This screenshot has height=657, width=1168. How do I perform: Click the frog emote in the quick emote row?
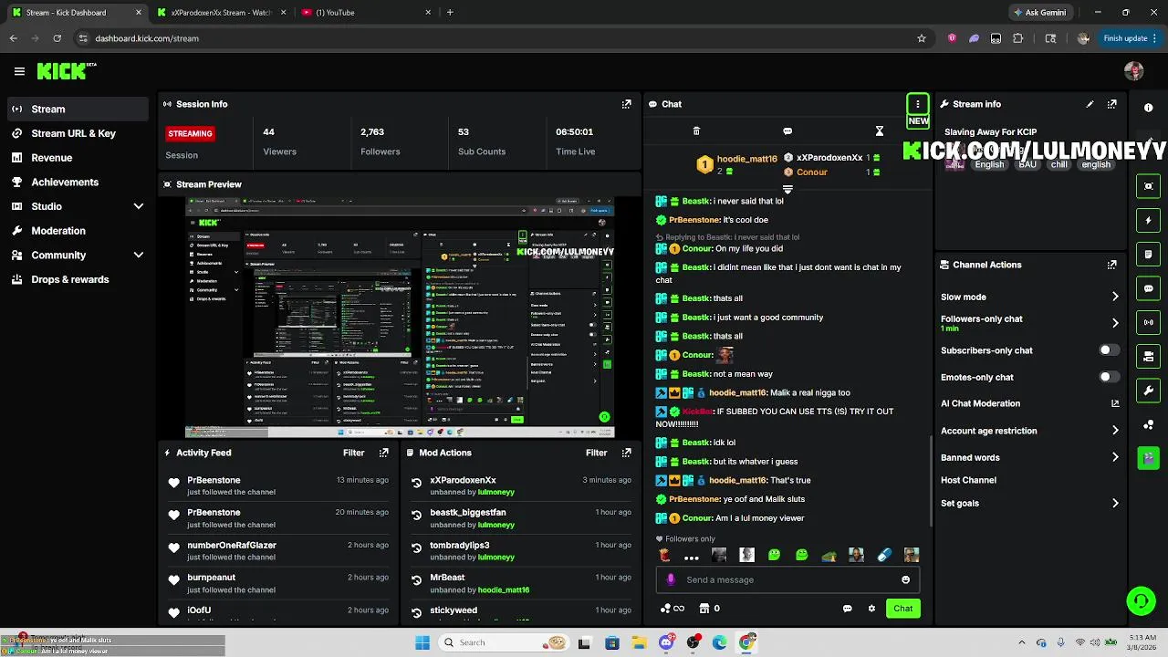click(829, 555)
